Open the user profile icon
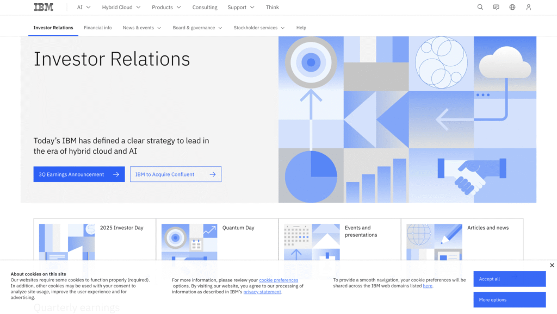The height and width of the screenshot is (314, 557). (x=528, y=7)
